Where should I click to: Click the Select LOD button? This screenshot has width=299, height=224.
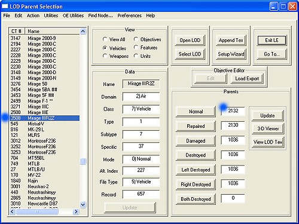point(190,54)
